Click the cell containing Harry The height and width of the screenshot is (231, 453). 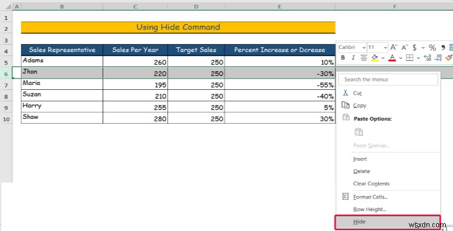click(62, 106)
